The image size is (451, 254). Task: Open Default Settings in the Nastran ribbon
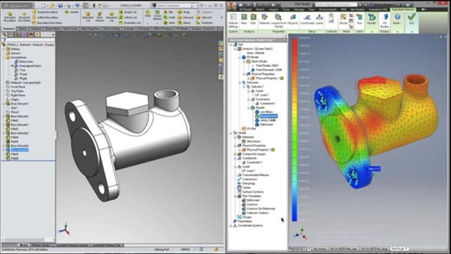pyautogui.click(x=233, y=20)
